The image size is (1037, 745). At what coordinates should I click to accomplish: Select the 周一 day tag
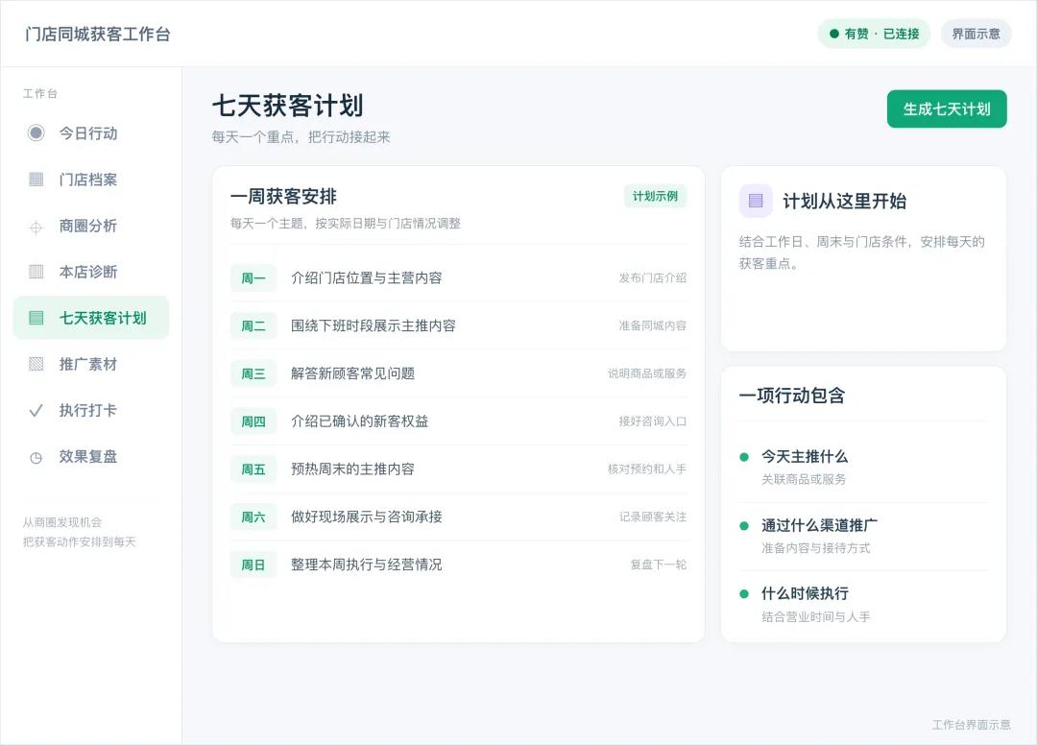click(x=253, y=278)
